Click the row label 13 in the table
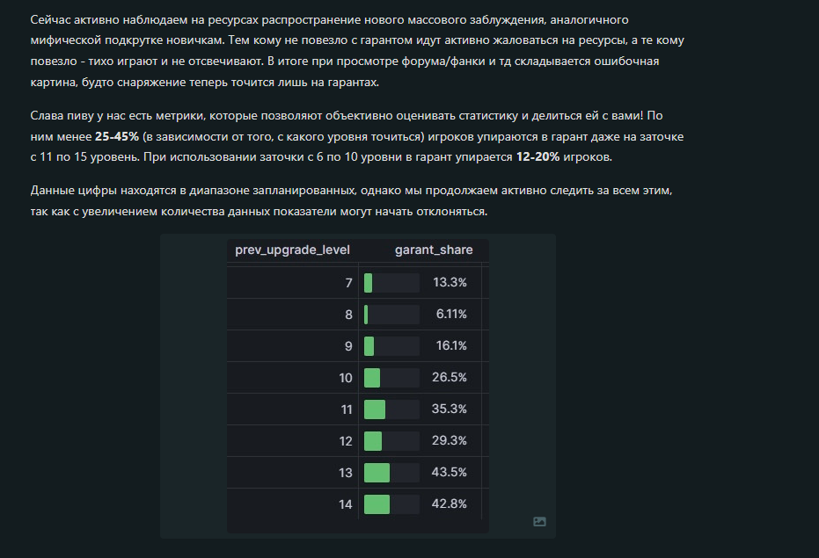This screenshot has height=558, width=819. click(345, 473)
